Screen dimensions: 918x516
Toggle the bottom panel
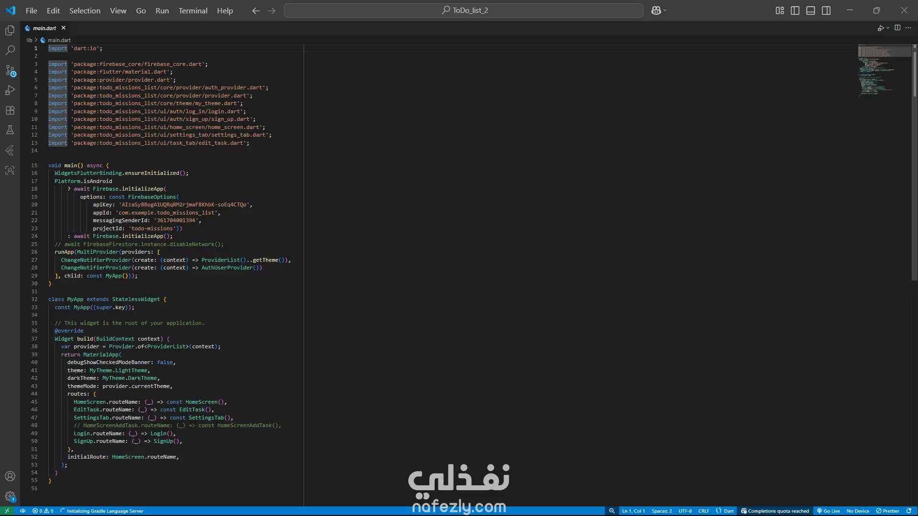(x=810, y=11)
